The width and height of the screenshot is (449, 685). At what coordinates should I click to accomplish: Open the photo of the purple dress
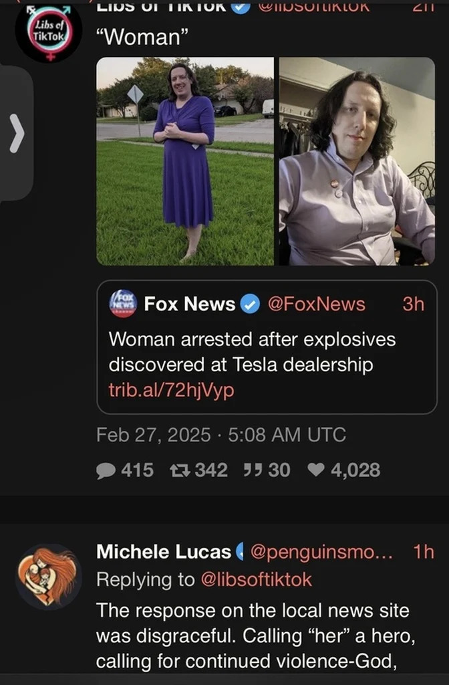(185, 161)
